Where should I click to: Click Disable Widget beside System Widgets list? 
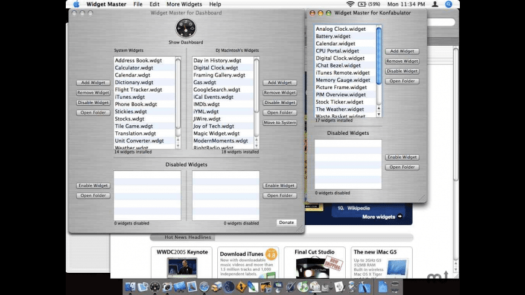pos(93,102)
